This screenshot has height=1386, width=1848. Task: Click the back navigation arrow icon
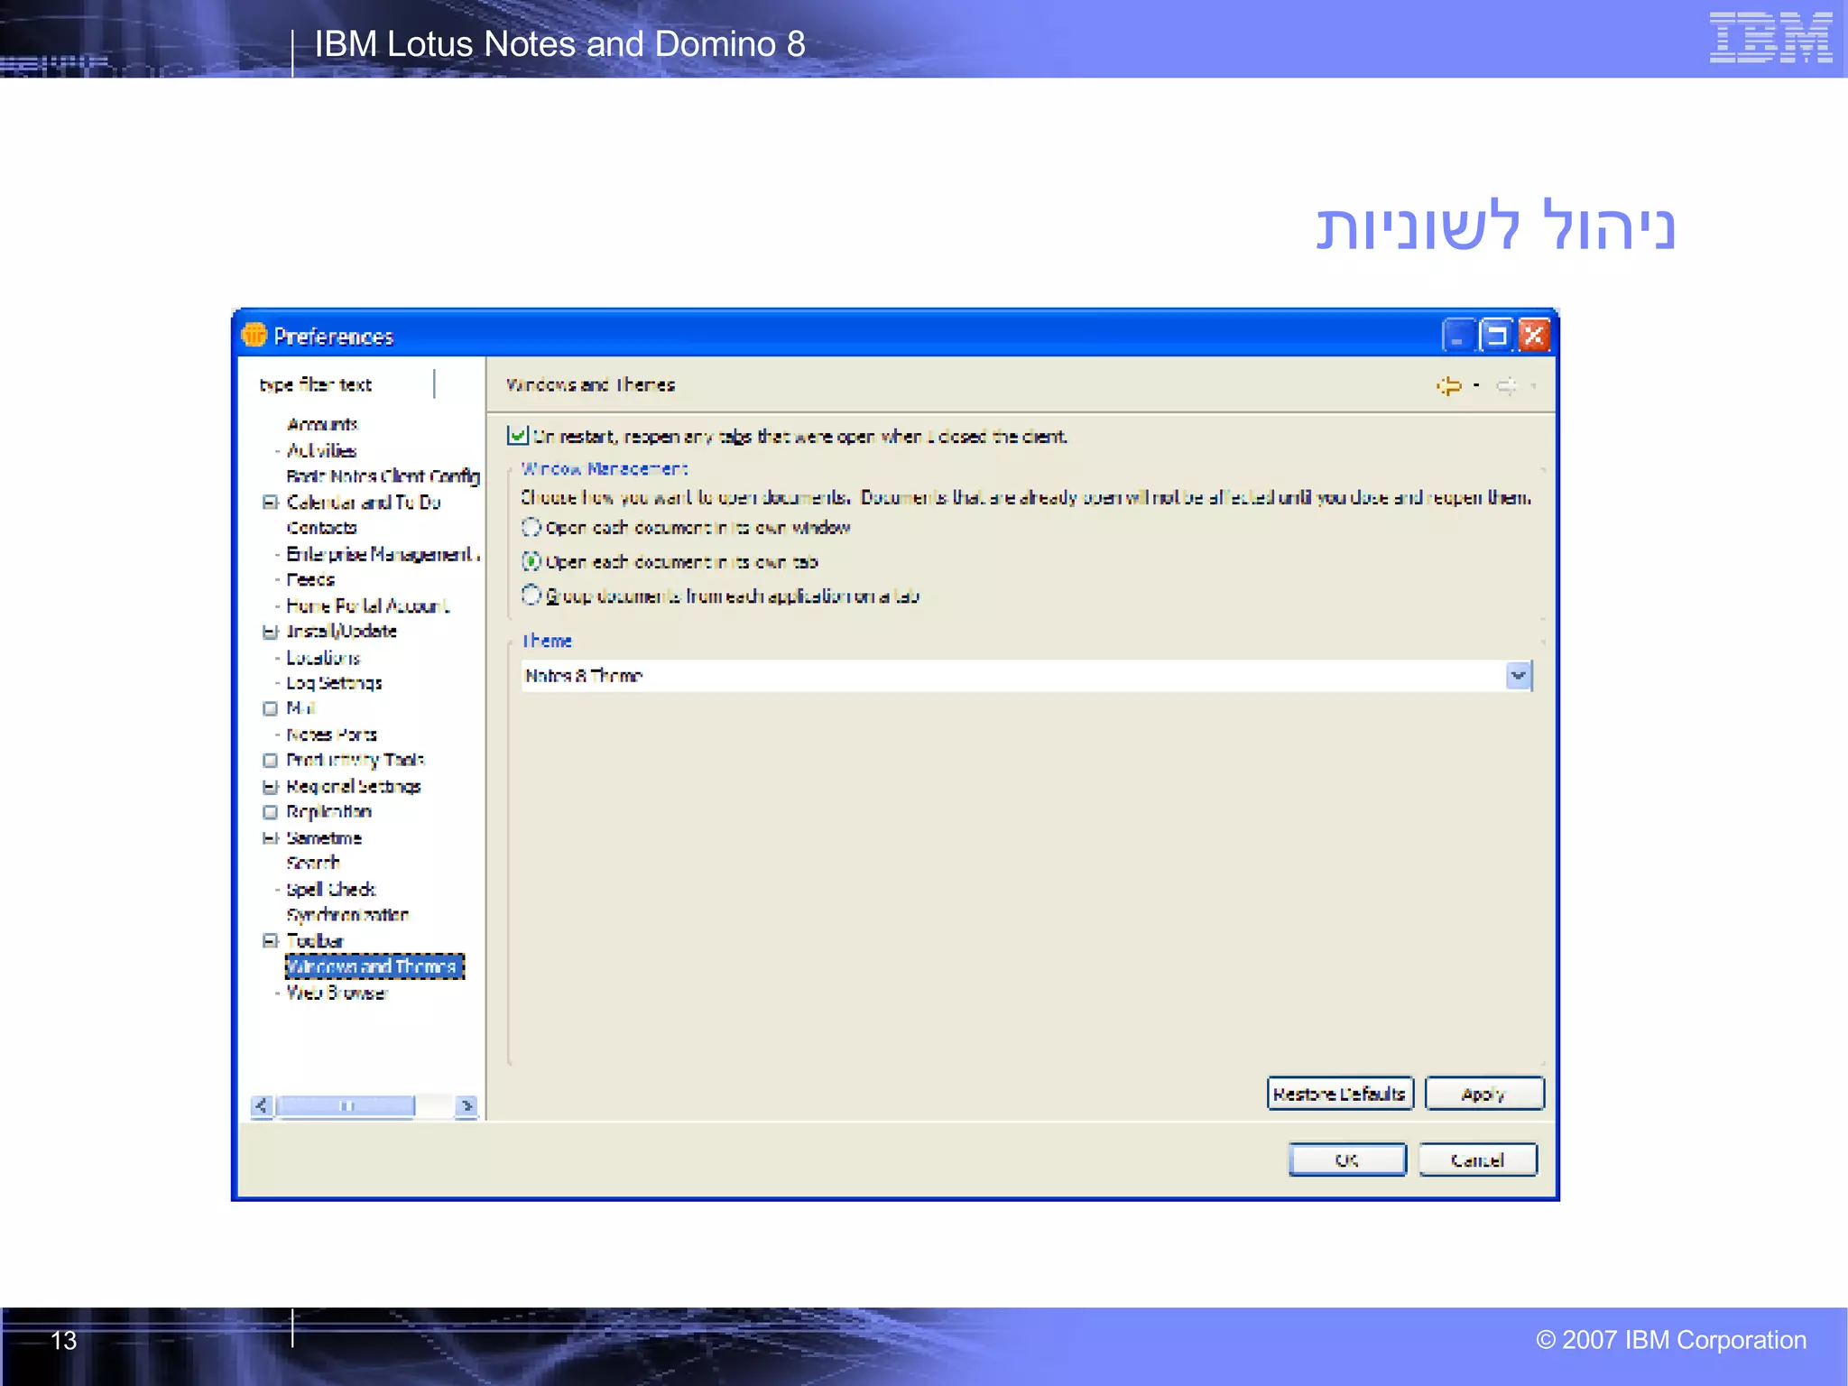(1448, 386)
